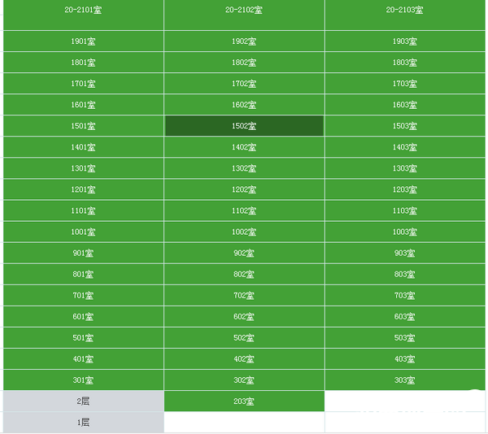
Task: Click the highlighted 1502室 cell
Action: (244, 126)
